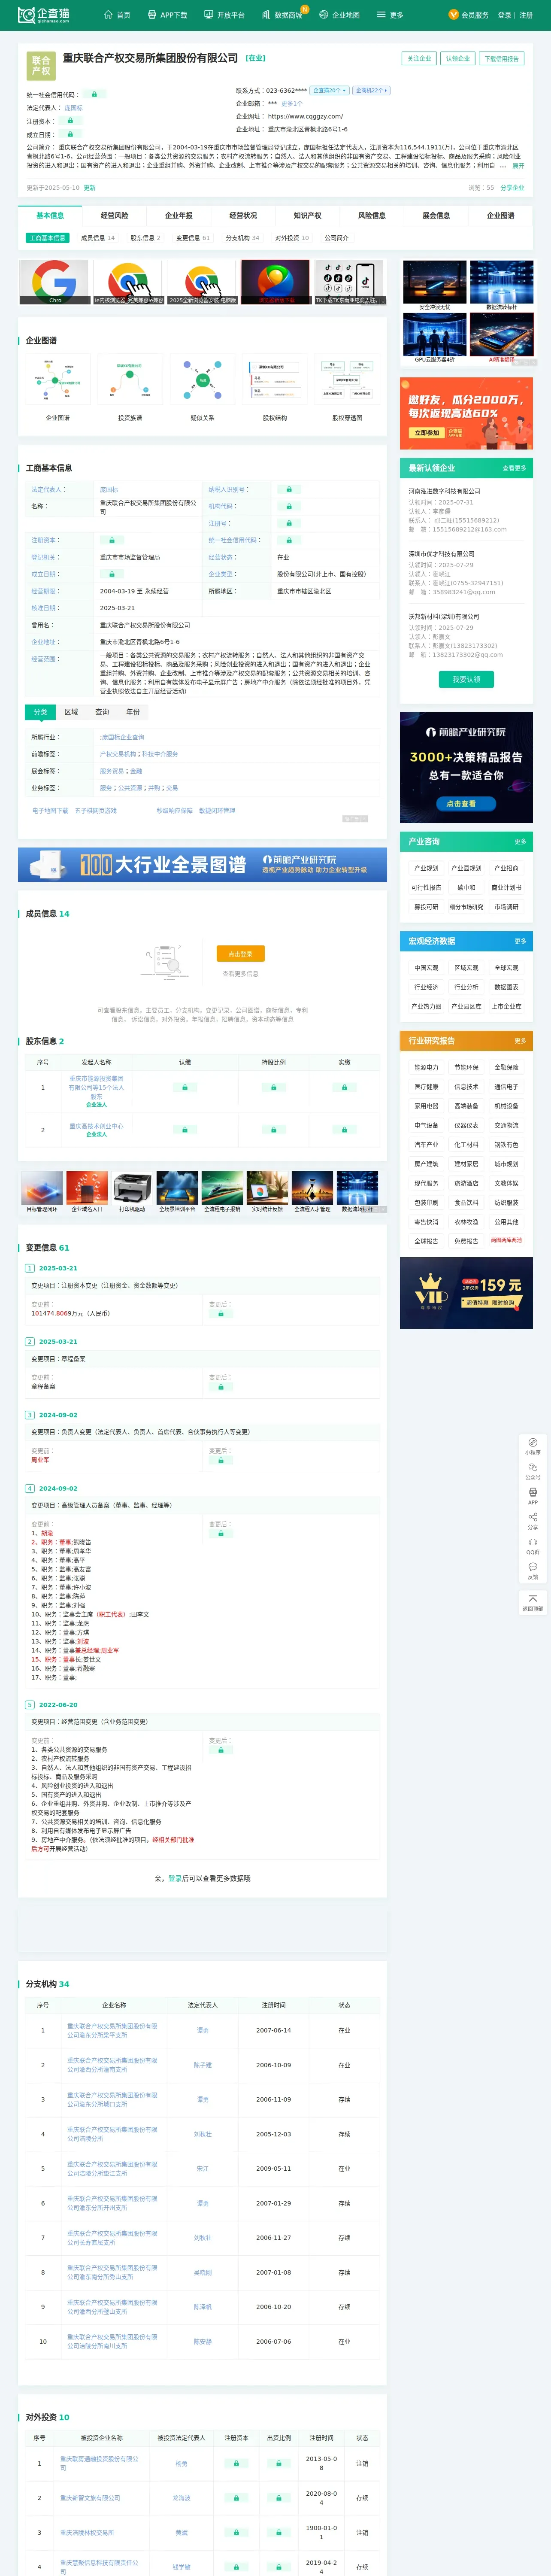
Task: Open the 产业园规划 tag in 产业咨询
Action: [x=466, y=868]
